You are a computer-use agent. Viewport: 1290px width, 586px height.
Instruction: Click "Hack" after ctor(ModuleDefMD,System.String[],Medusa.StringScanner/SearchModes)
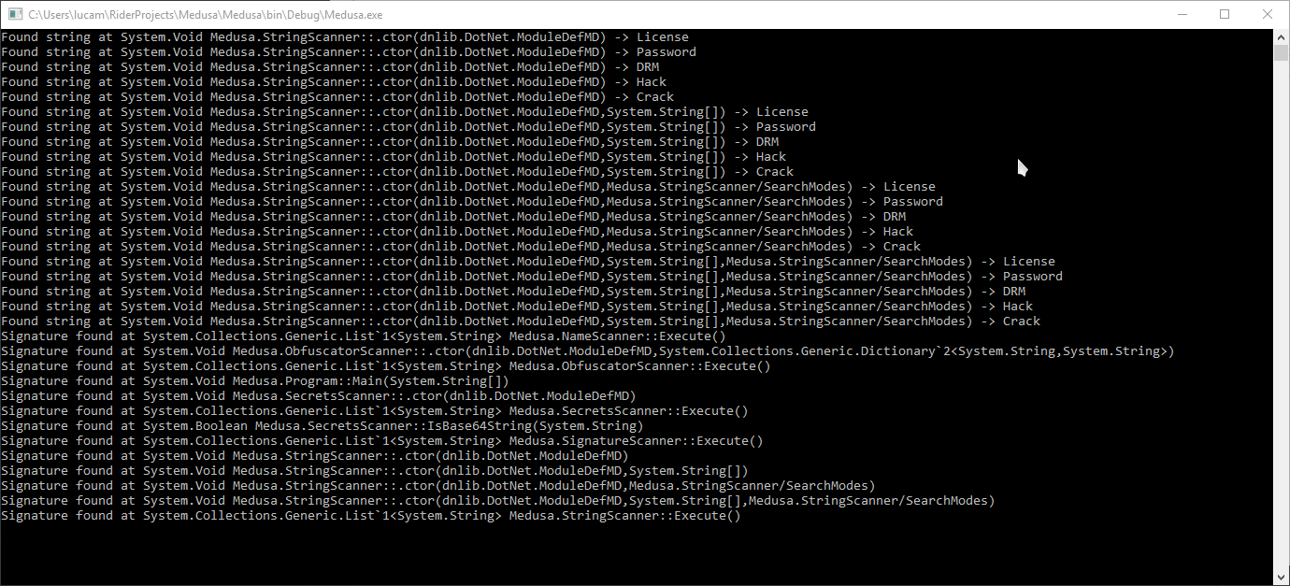[x=1018, y=307]
